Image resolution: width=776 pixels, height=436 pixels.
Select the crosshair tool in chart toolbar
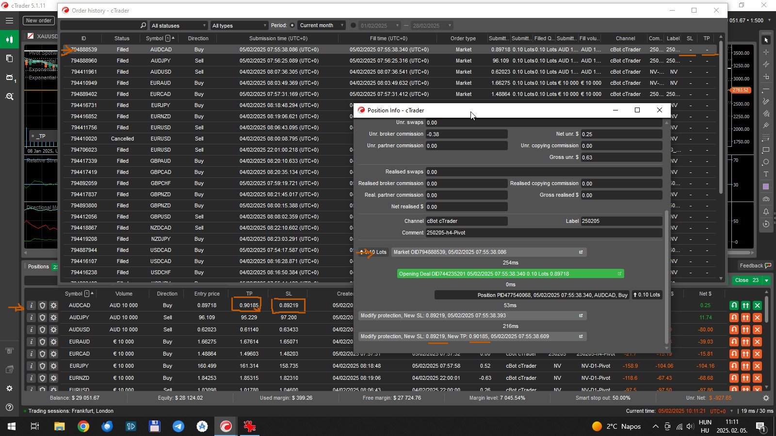coord(766,52)
